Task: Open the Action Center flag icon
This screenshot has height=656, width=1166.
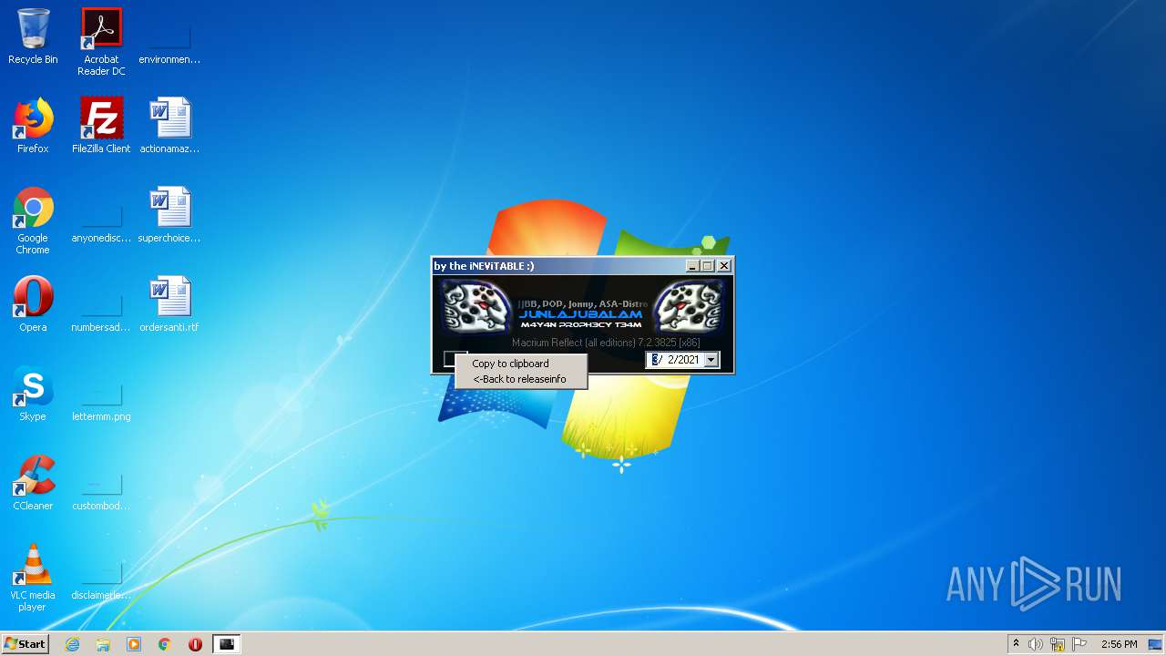Action: coord(1079,644)
